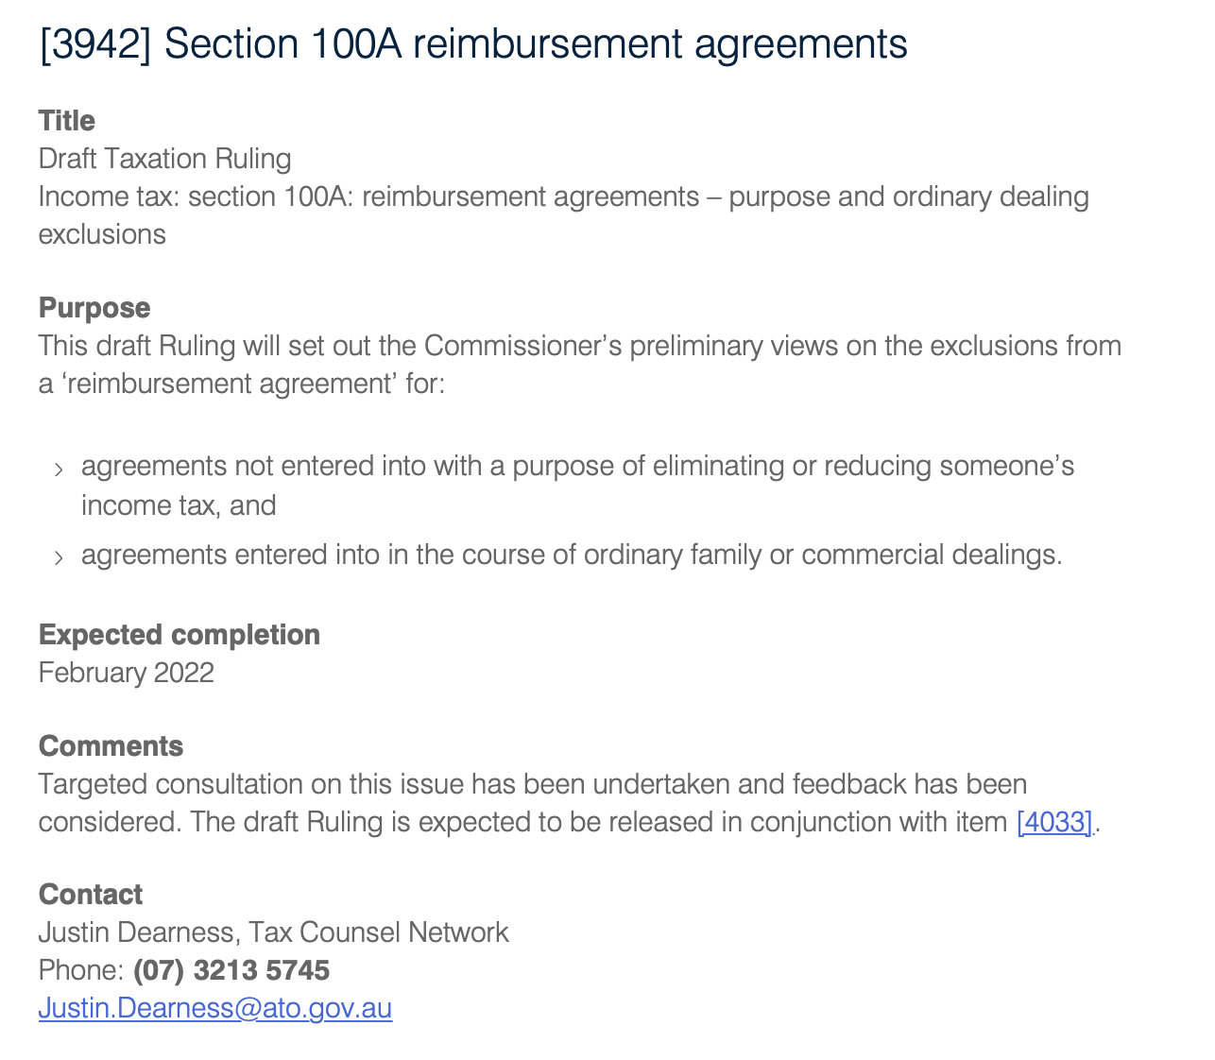
Task: Click the bold 'Contact' label
Action: [x=91, y=895]
